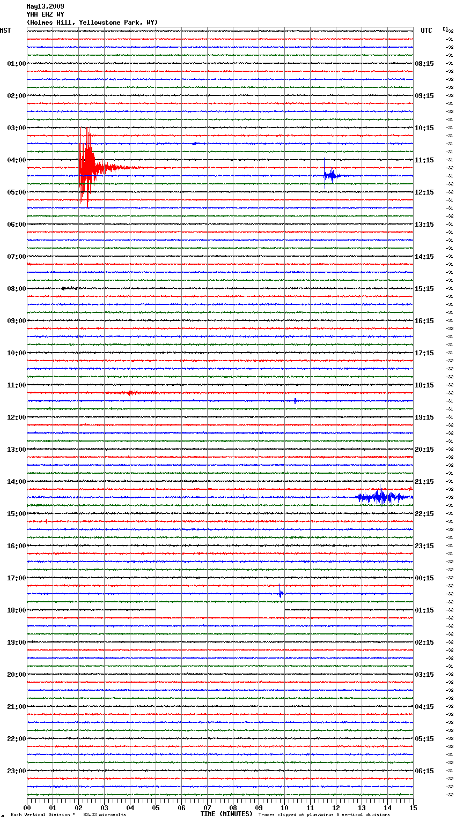Viewport: 456px width, 822px height.
Task: Select the 17:00 MST row label
Action: 17,578
